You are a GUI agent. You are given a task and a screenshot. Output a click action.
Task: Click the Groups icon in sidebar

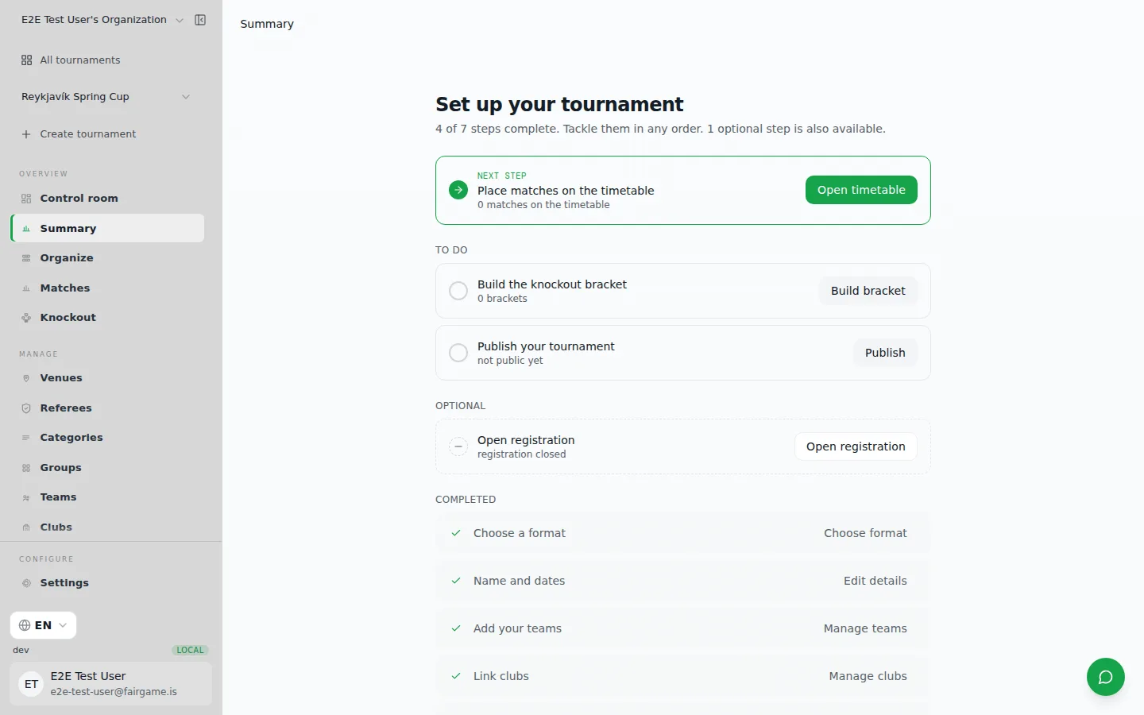[26, 468]
